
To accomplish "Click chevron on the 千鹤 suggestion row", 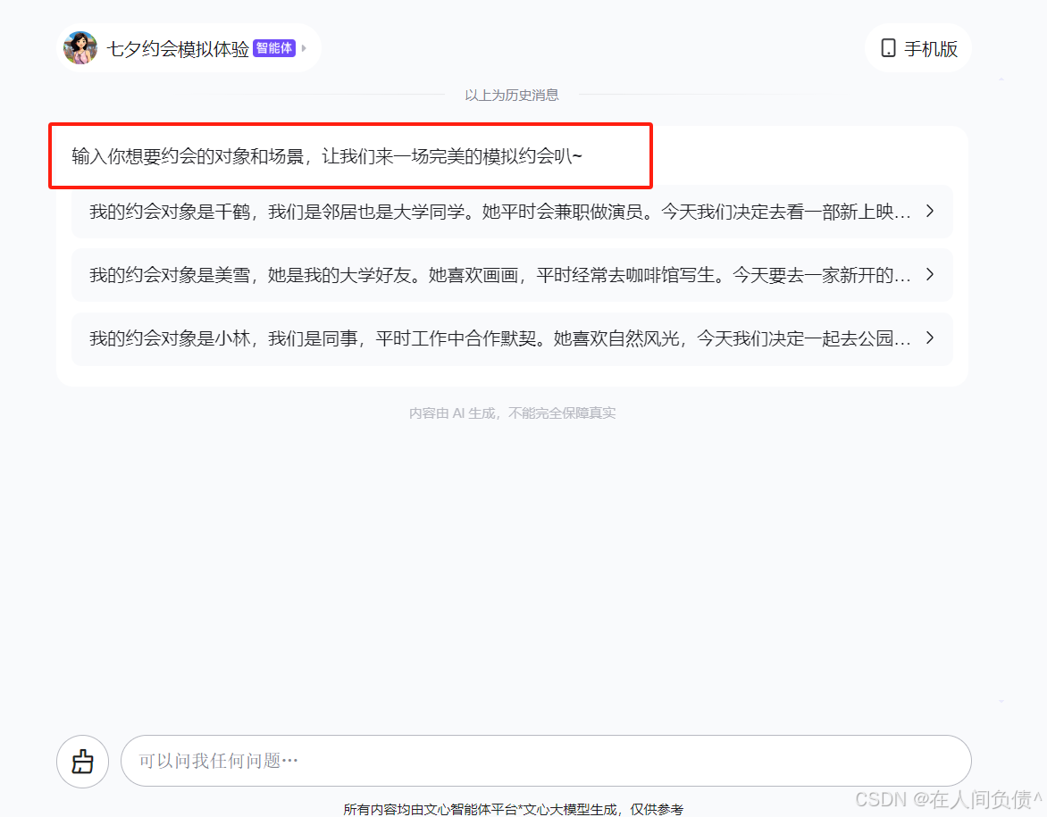I will tap(930, 211).
